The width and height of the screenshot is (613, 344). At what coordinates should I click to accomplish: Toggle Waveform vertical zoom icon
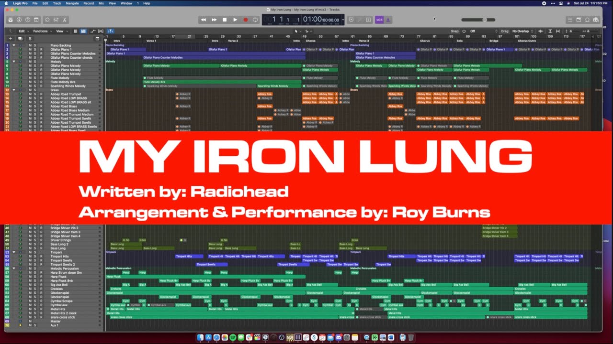[x=541, y=31]
